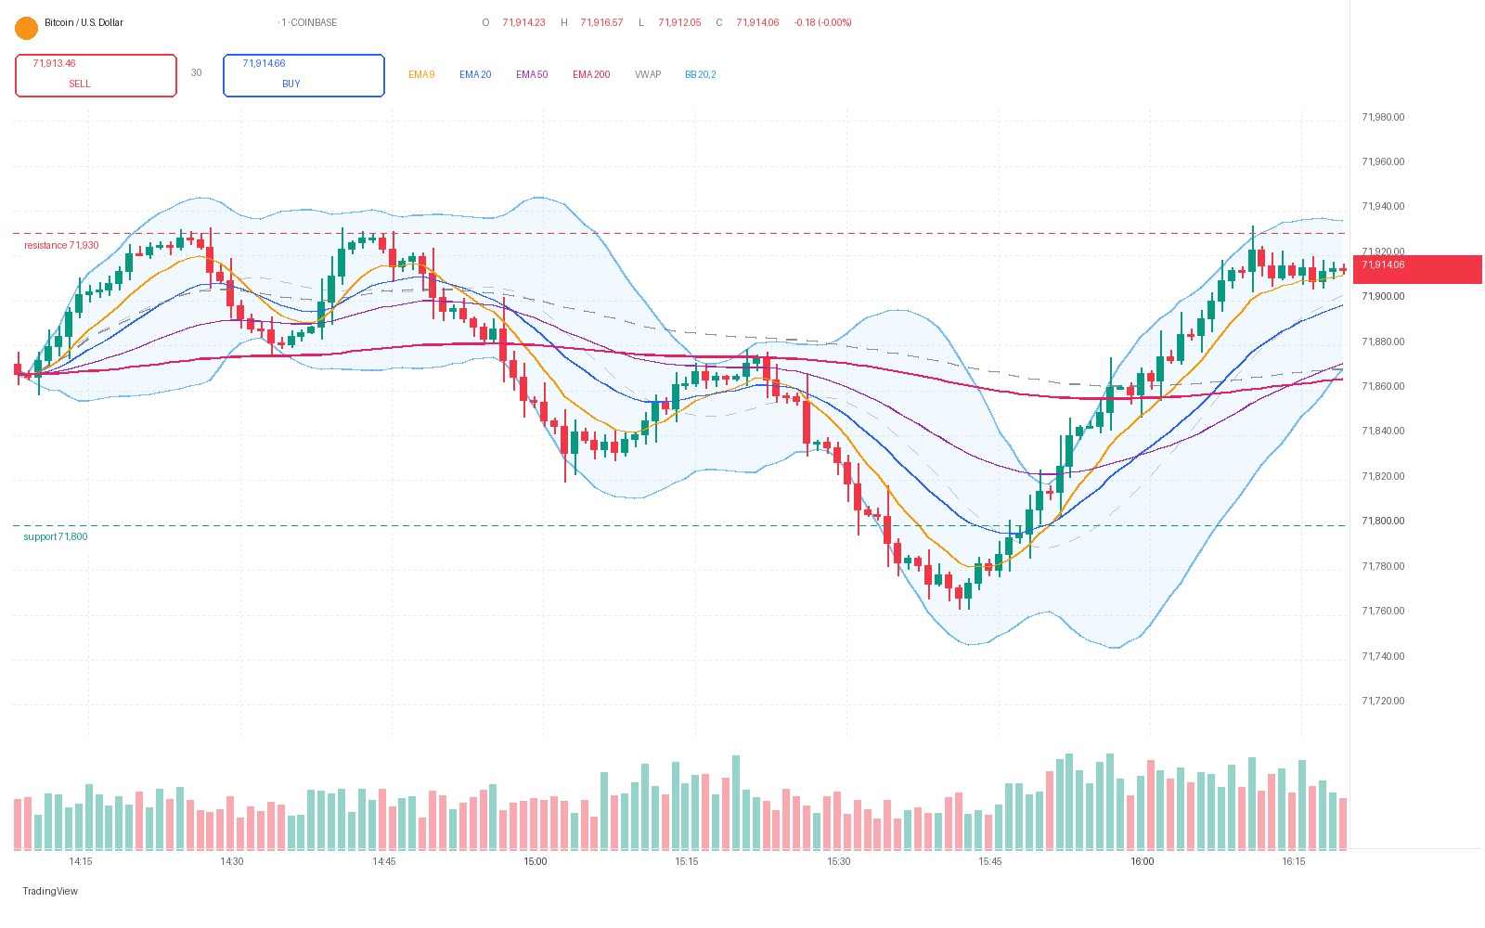Click the 16:15 time axis label
Viewport: 1485px width, 928px height.
[x=1294, y=861]
